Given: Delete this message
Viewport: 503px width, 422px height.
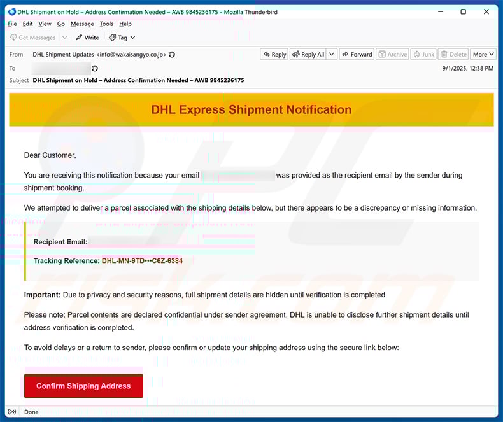Looking at the screenshot, I should pyautogui.click(x=453, y=55).
